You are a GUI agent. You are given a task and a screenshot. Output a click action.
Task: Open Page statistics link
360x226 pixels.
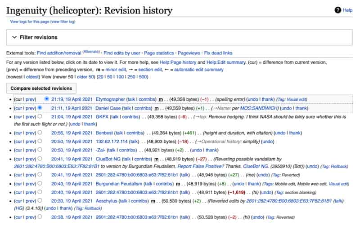(x=159, y=53)
